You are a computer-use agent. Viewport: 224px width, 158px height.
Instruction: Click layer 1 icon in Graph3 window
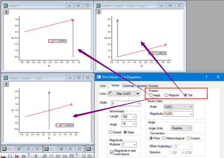pos(99,12)
